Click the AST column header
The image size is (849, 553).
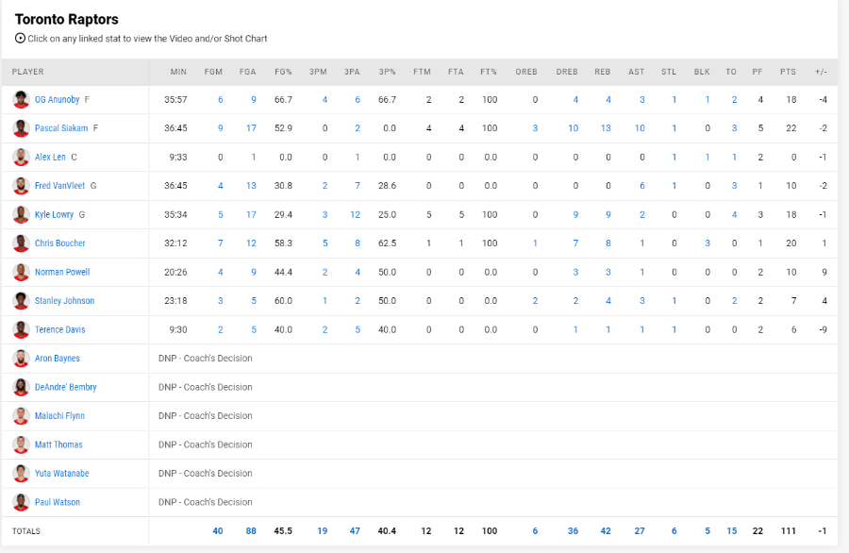click(x=636, y=72)
